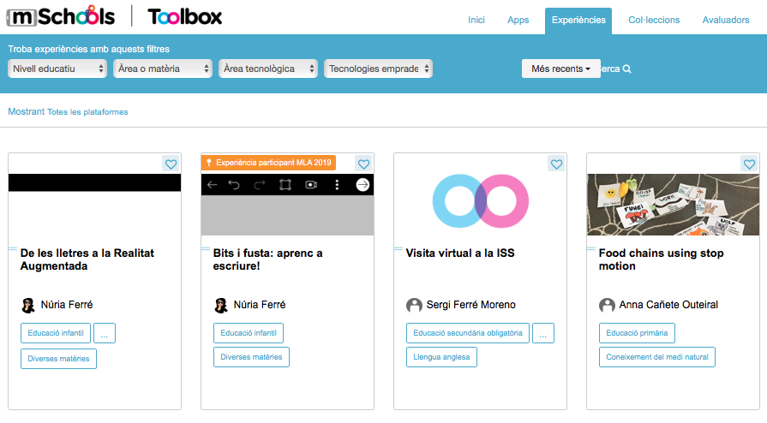Open 'Bits i fusta: aprenc a escriure!' title

[267, 259]
